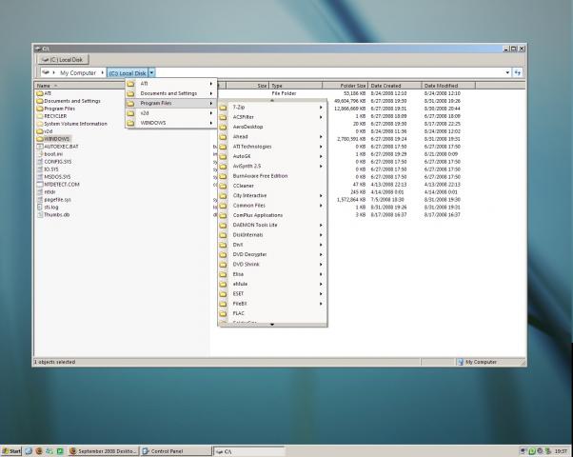Expand the ATI entry arrow in dropdown
The height and width of the screenshot is (457, 573).
211,84
